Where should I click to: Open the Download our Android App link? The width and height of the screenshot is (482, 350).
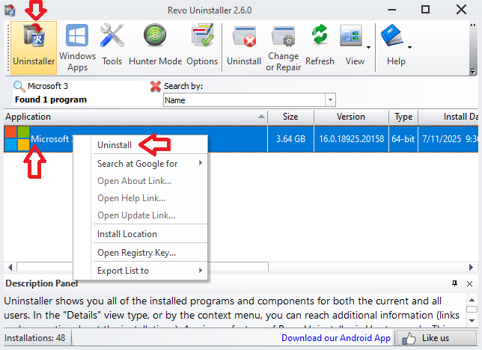(x=335, y=338)
